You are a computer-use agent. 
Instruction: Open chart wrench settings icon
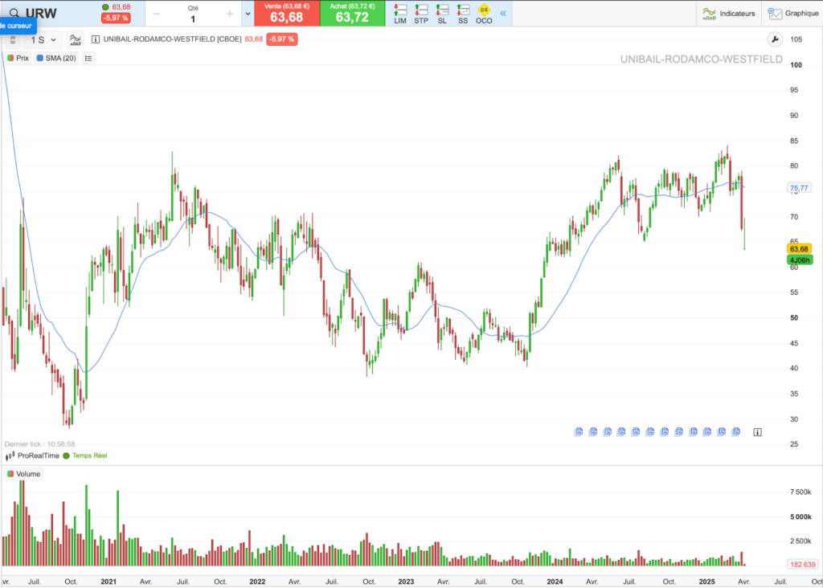[x=775, y=39]
